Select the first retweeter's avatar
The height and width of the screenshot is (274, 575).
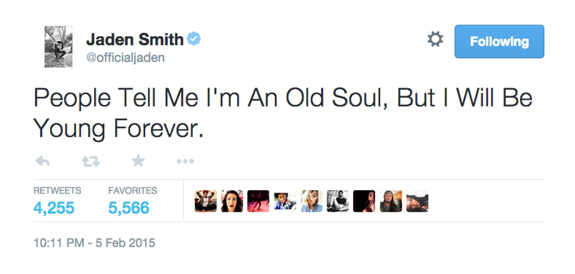coord(205,201)
